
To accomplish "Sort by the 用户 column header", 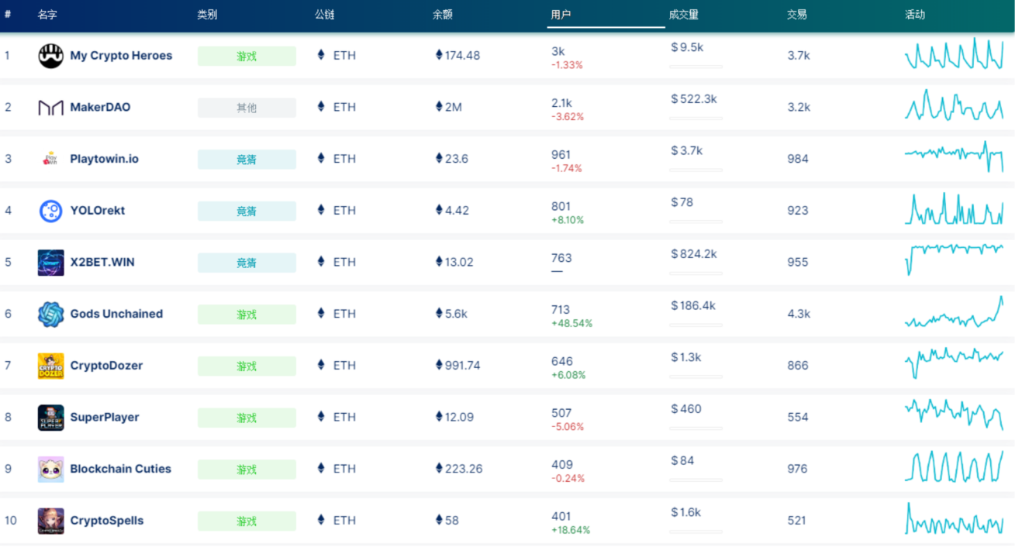I will [561, 15].
